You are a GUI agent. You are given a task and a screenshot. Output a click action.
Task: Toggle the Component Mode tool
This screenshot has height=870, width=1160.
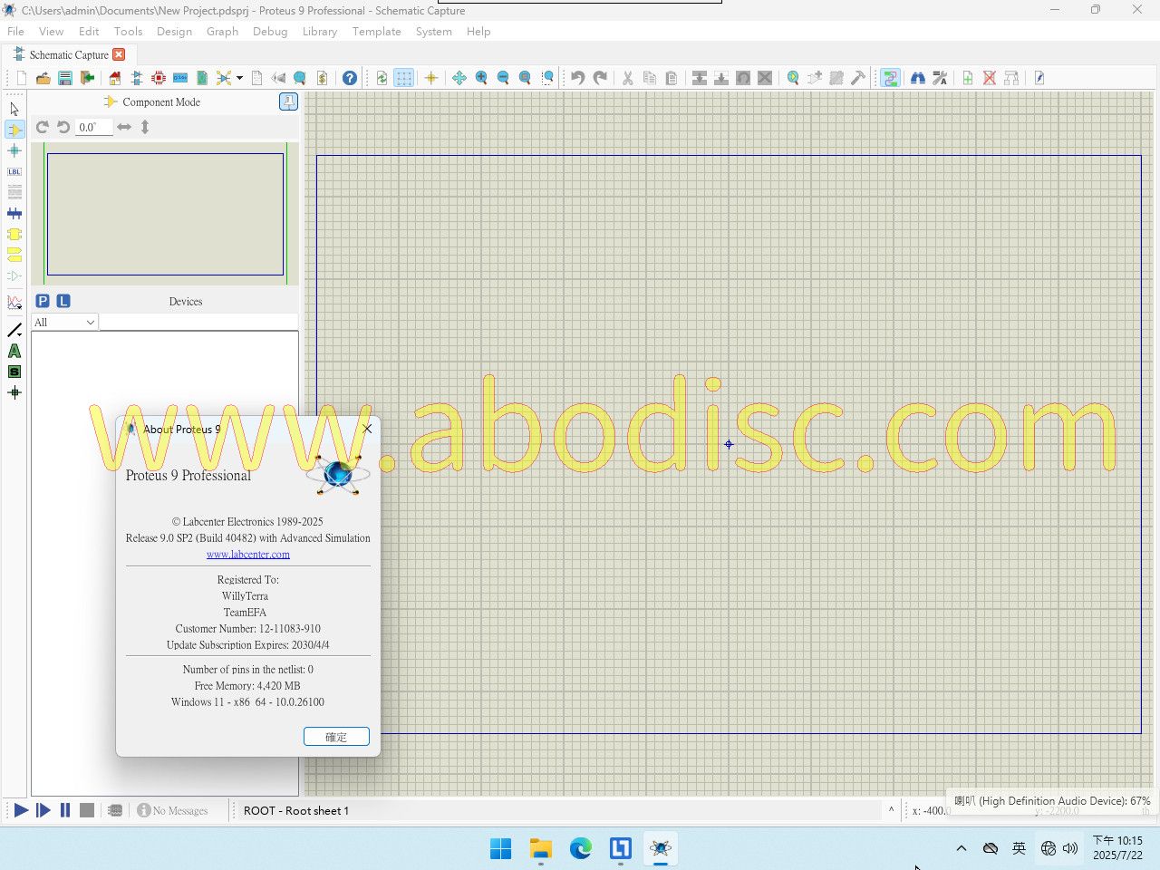tap(14, 130)
